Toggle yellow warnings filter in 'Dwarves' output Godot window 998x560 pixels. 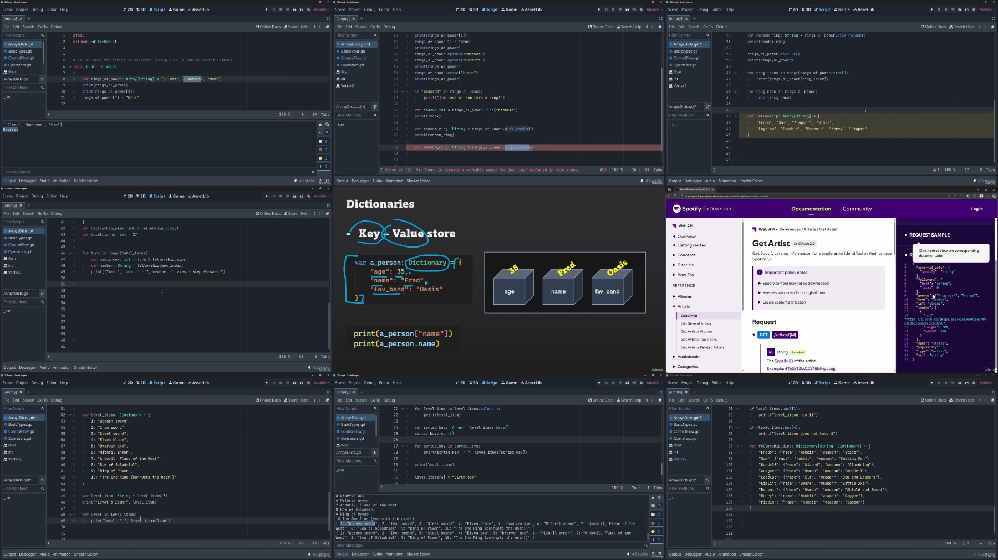pos(324,158)
